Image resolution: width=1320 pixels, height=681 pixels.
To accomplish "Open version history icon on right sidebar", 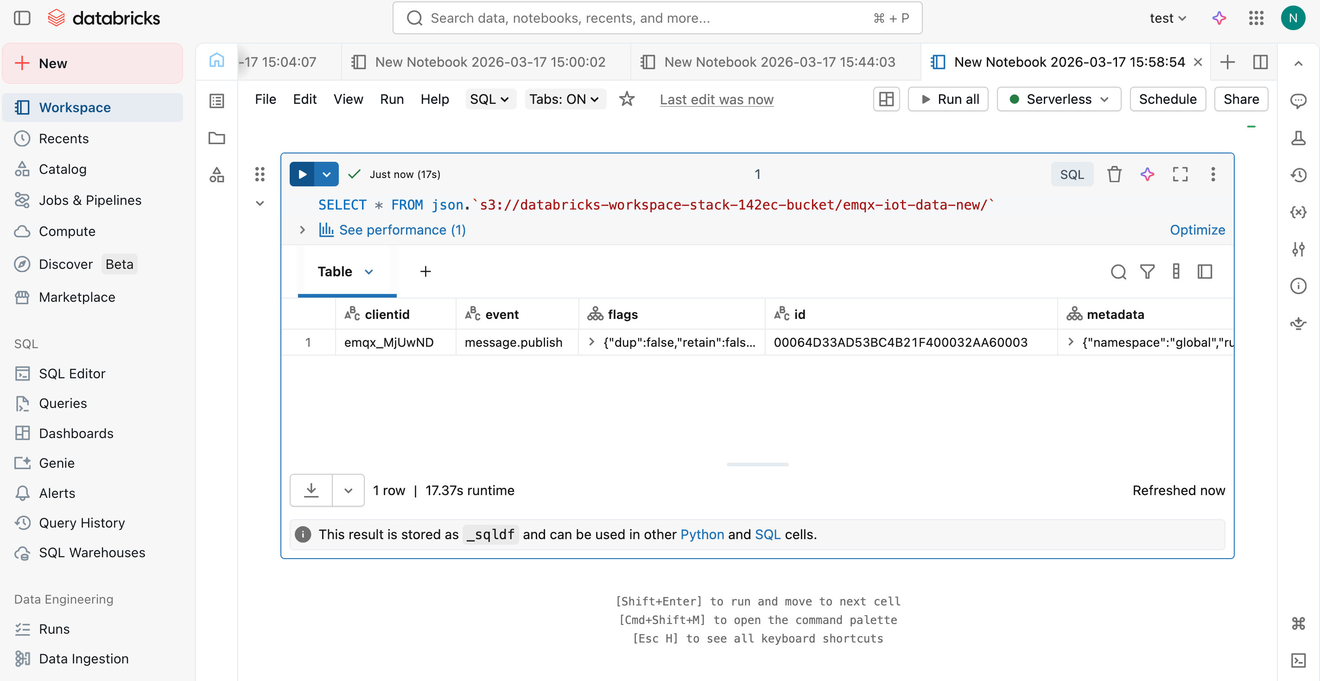I will (1300, 175).
